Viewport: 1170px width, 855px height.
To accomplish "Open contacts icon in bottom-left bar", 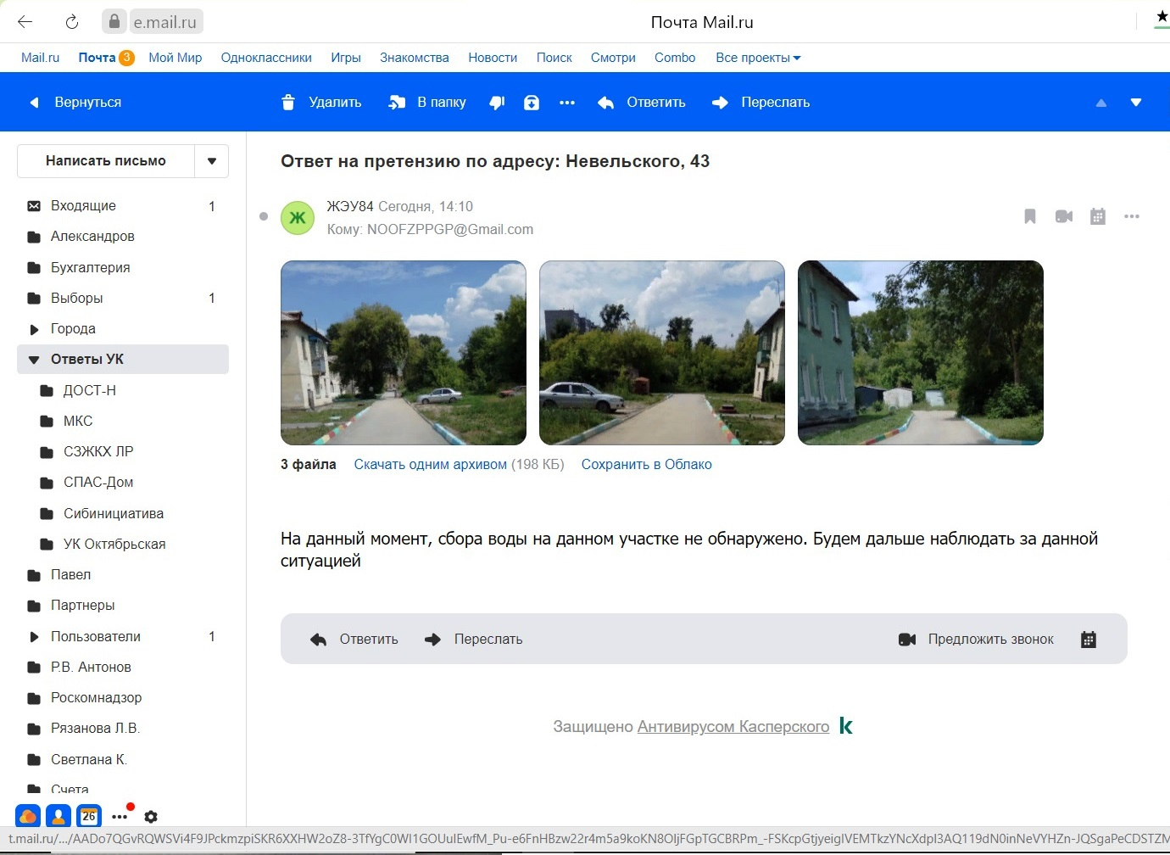I will (58, 816).
